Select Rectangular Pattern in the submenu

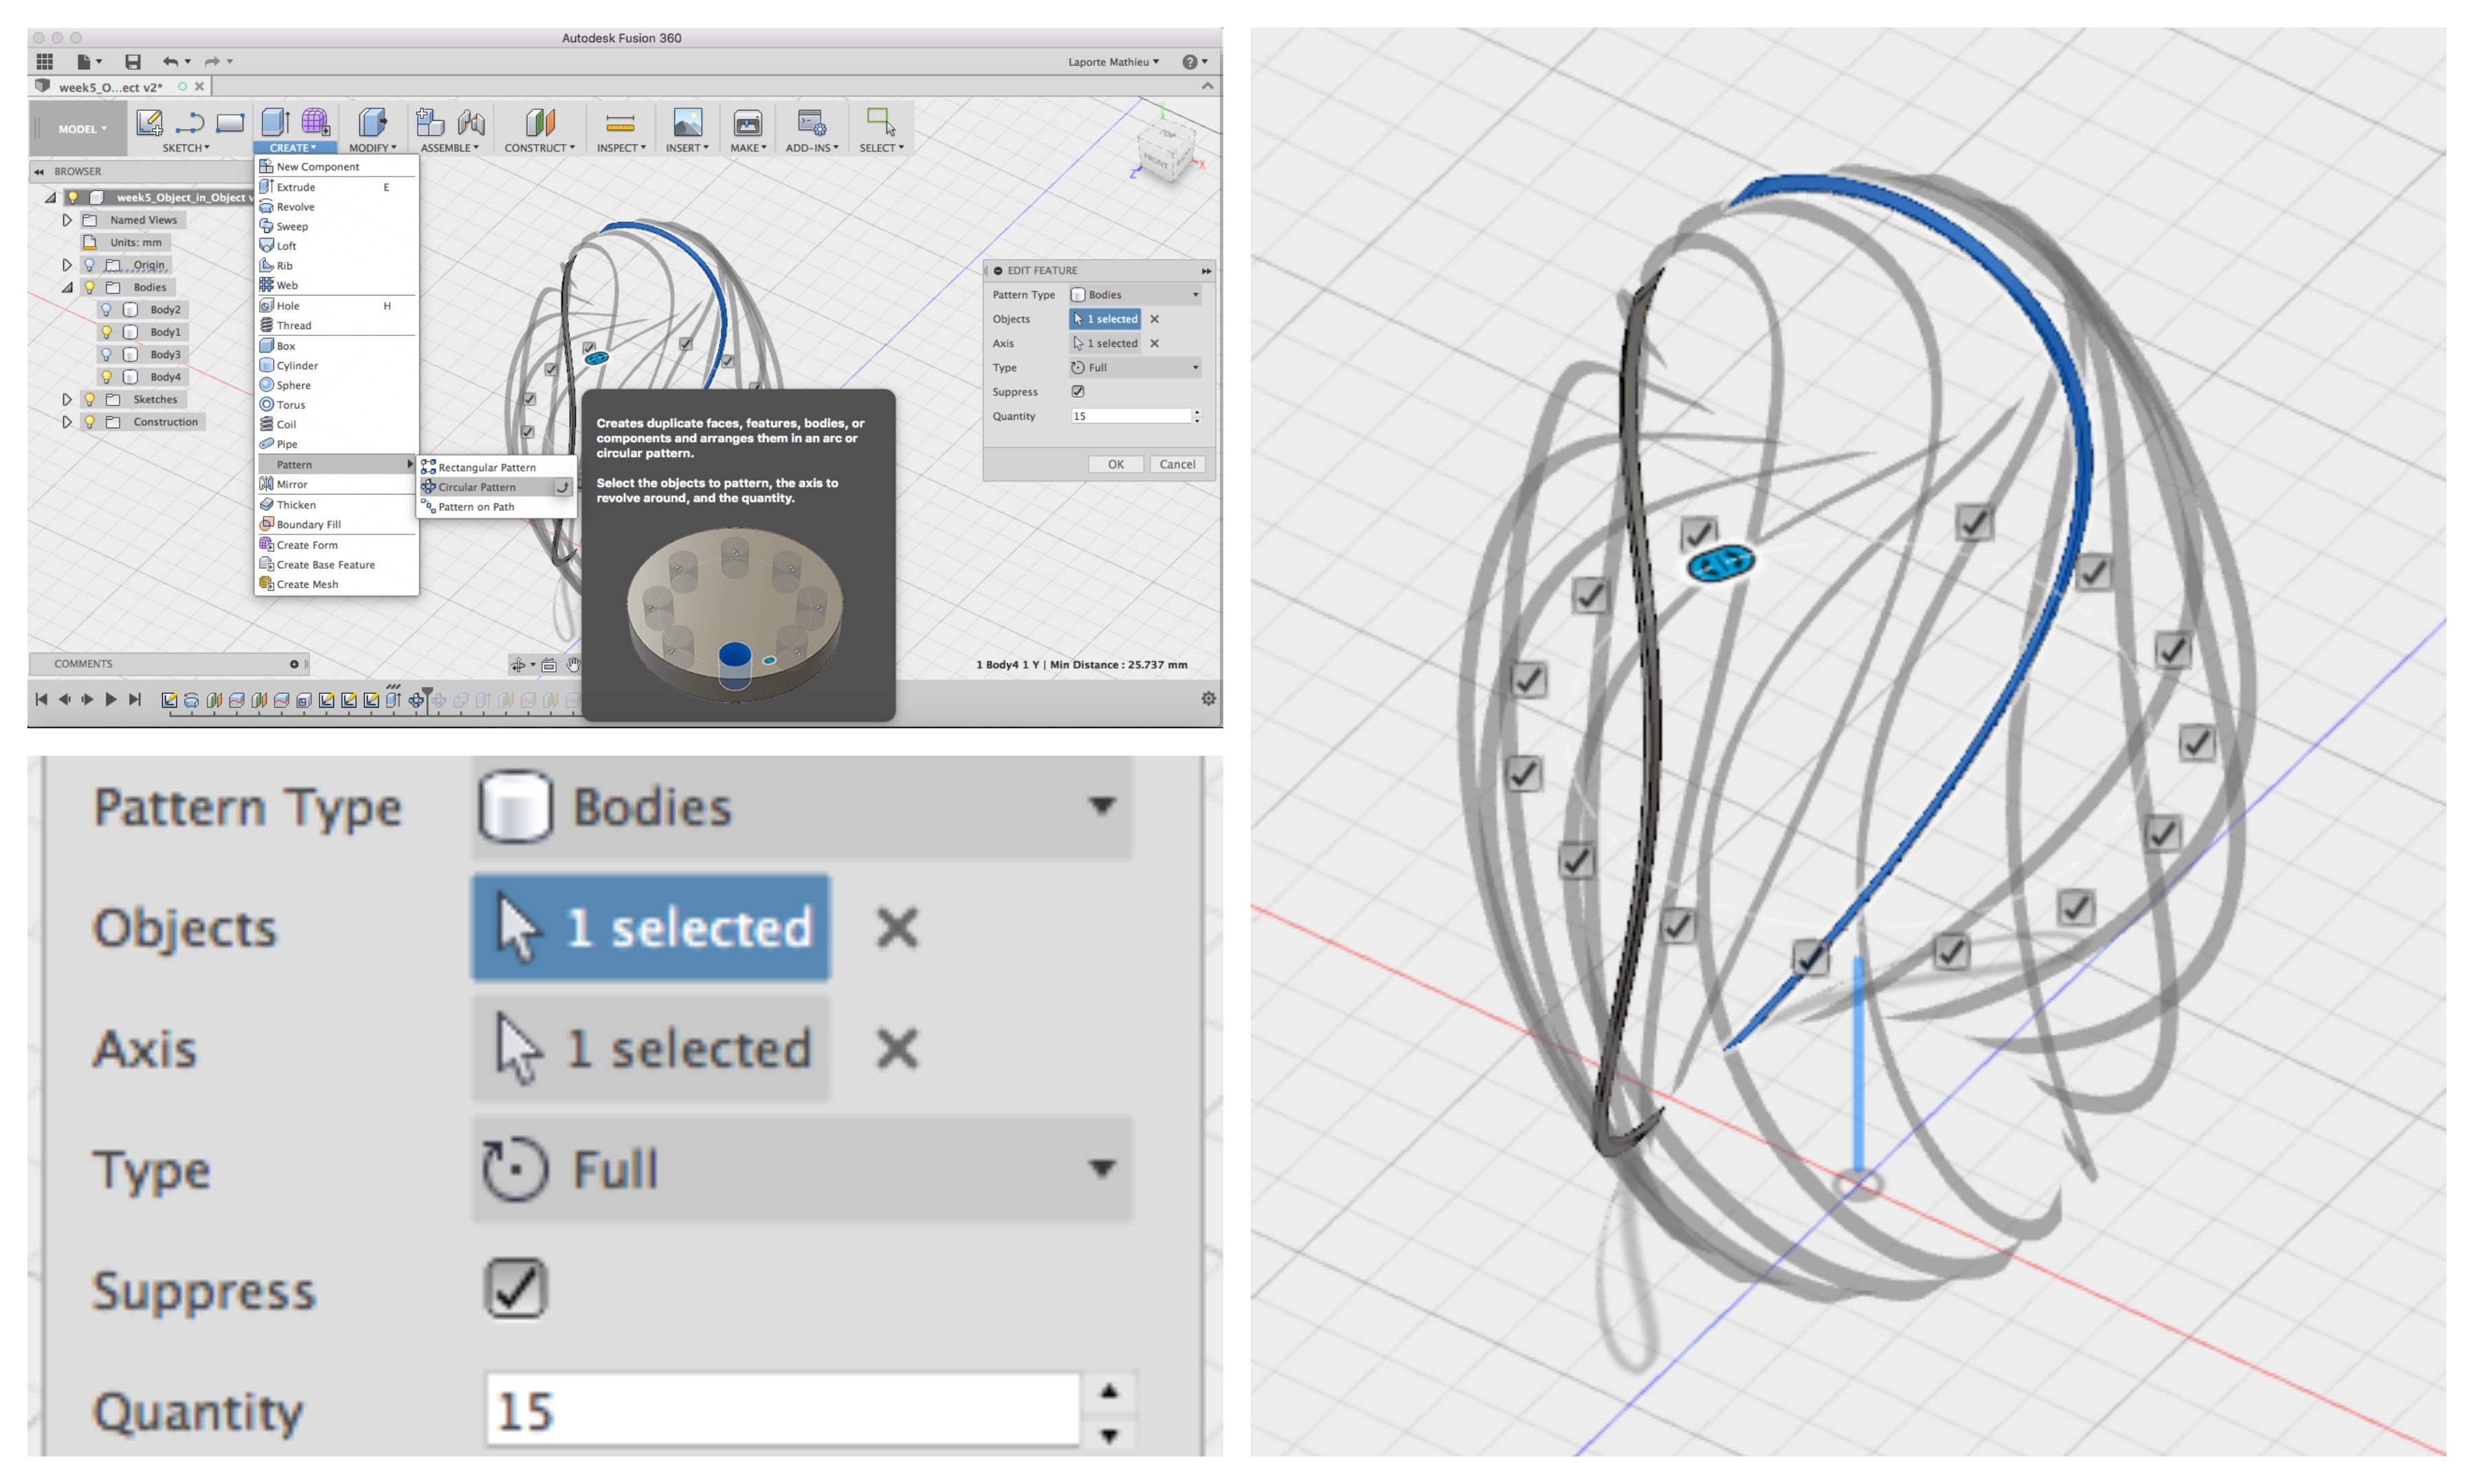496,468
